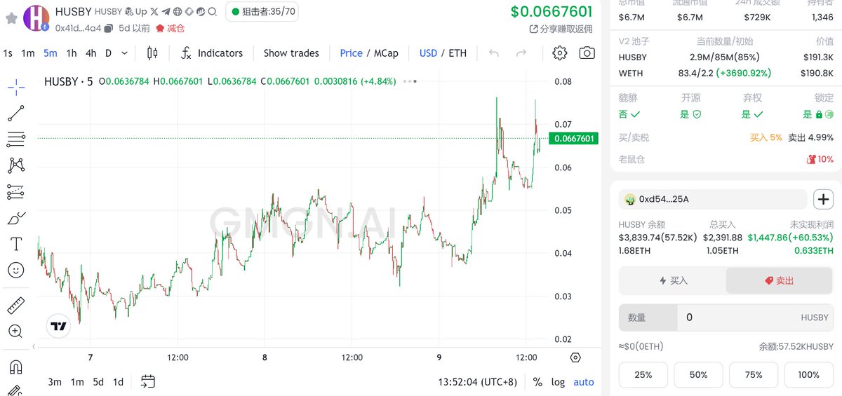Click the share to earn rebate link
Viewport: 842px width, 396px height.
pyautogui.click(x=561, y=29)
